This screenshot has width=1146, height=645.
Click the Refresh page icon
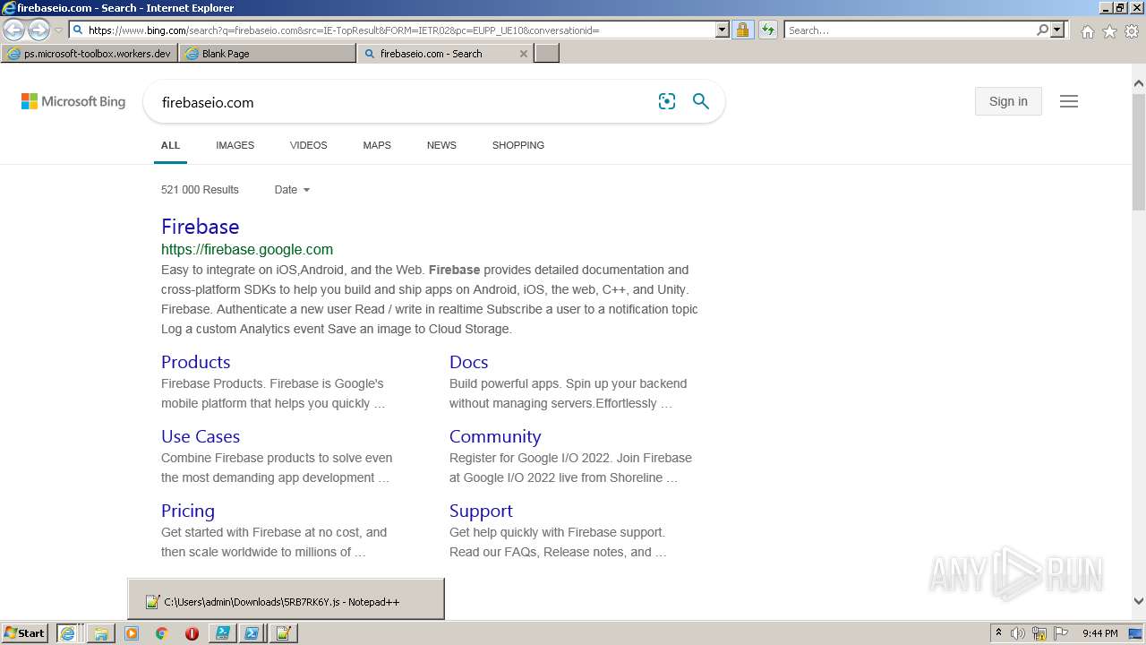click(x=767, y=30)
